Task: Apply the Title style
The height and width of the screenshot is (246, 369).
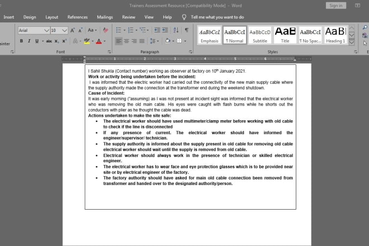Action: [285, 35]
